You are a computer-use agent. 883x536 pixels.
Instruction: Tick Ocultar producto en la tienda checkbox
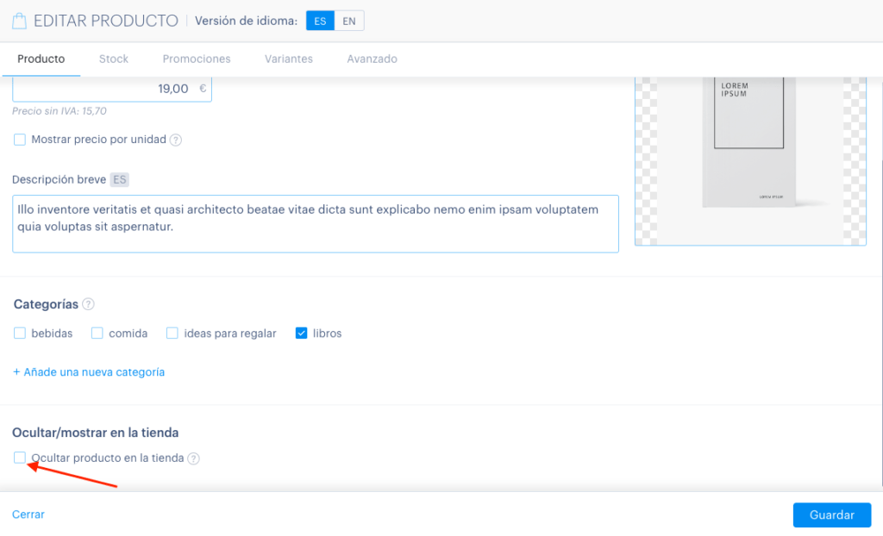(x=20, y=458)
